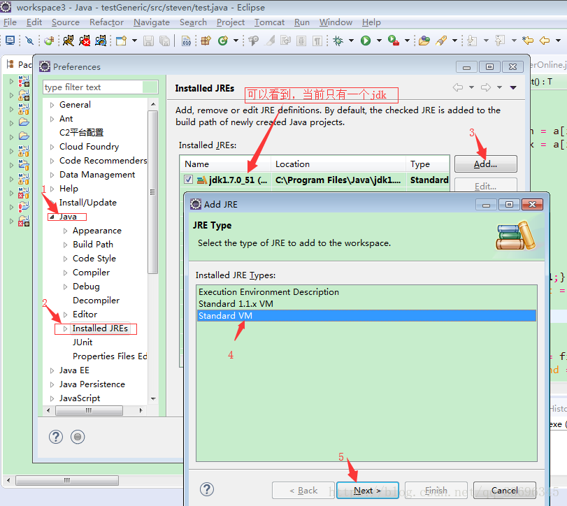This screenshot has width=567, height=506.
Task: Click the Next > button
Action: pos(367,491)
